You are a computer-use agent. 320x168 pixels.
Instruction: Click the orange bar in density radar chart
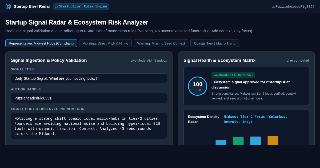pos(273,140)
